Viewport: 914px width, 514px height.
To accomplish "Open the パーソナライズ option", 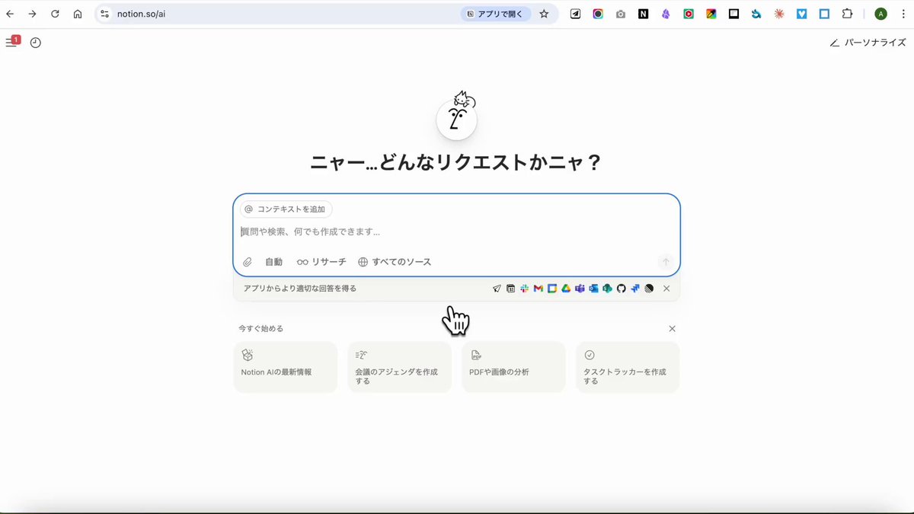I will (868, 43).
